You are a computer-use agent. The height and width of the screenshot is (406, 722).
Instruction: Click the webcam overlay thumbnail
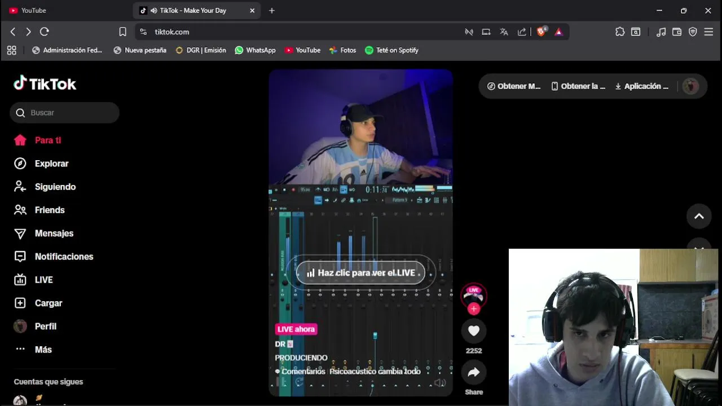[x=614, y=327]
